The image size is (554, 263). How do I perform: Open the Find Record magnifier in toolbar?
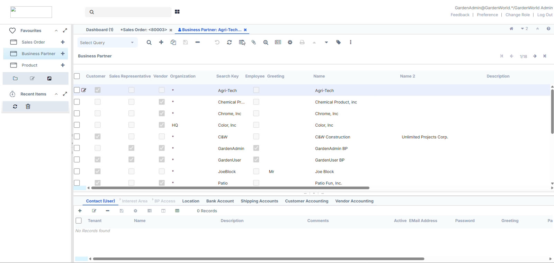(x=149, y=42)
